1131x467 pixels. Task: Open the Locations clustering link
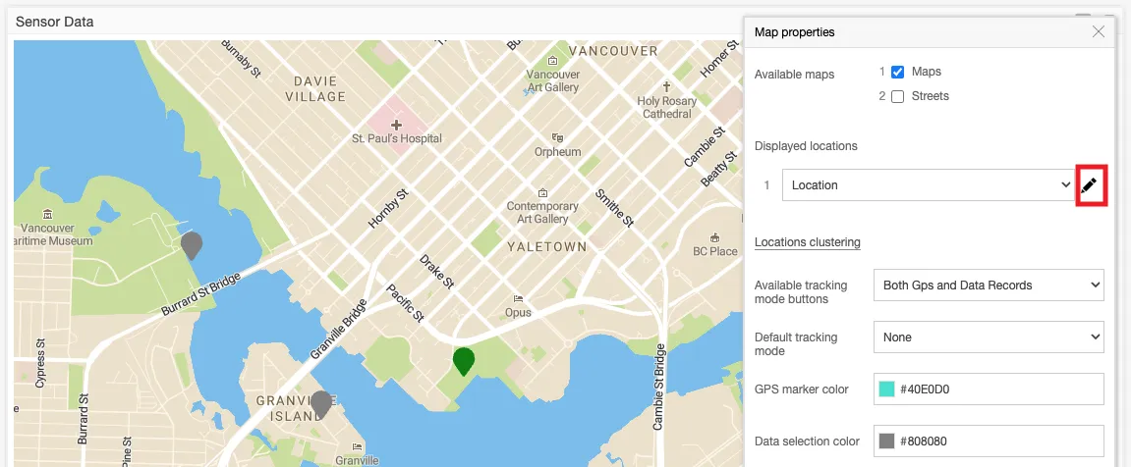807,242
